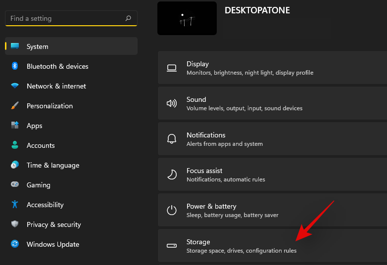Select the Accounts person icon
The width and height of the screenshot is (387, 265).
(15, 145)
